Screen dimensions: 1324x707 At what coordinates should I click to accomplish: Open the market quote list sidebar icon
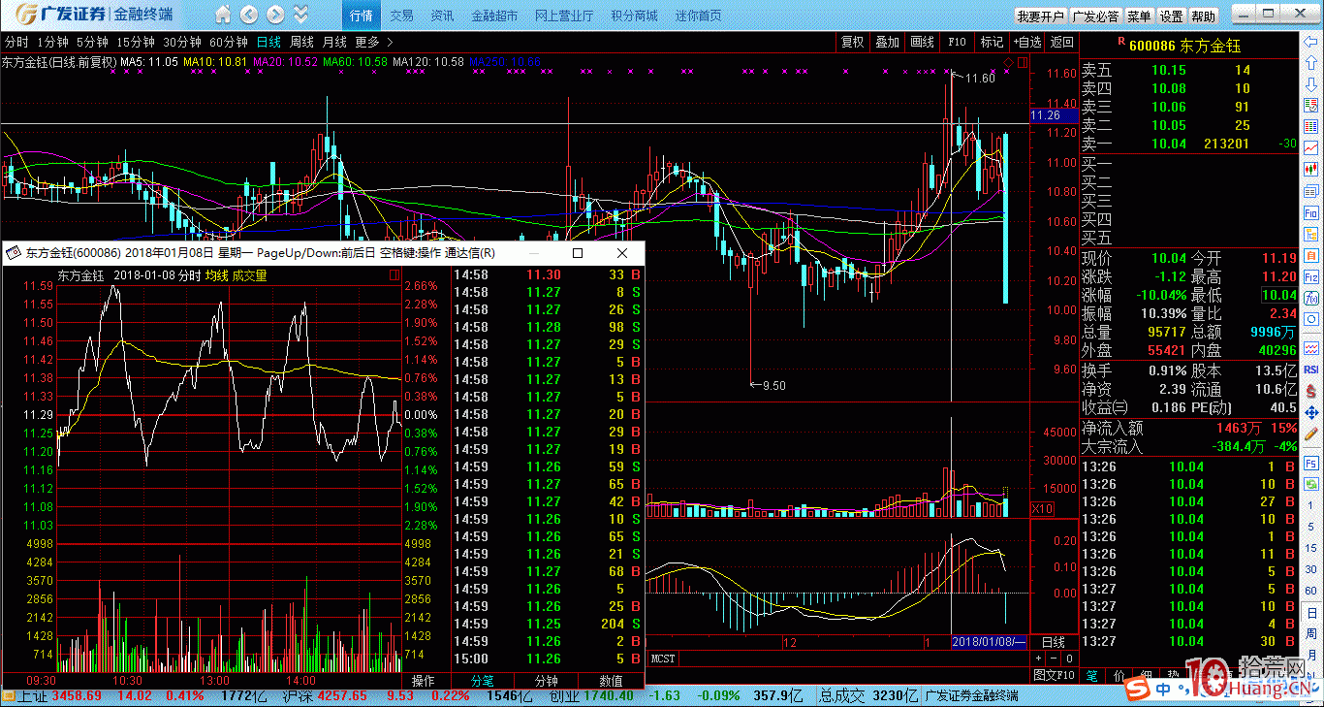[1310, 105]
